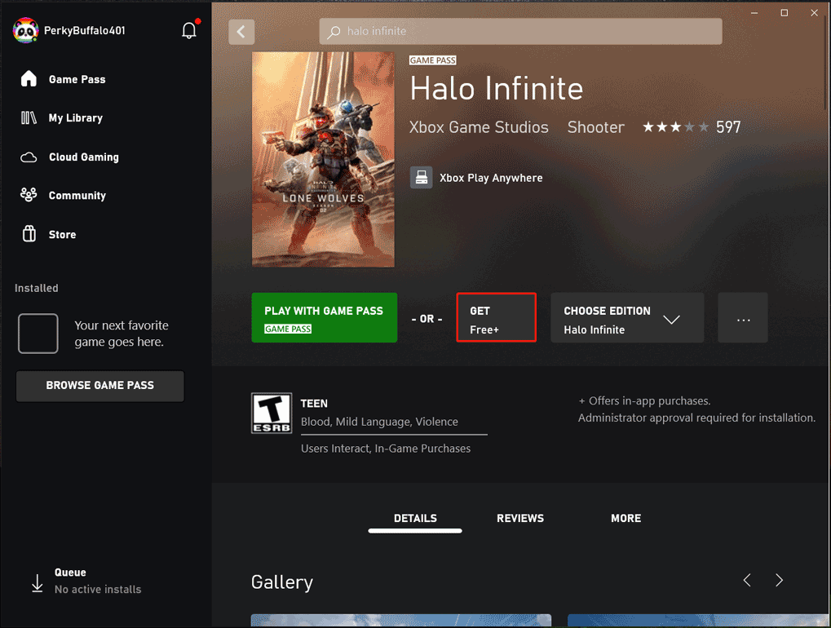The width and height of the screenshot is (831, 628).
Task: Open the Store from the sidebar
Action: [64, 234]
